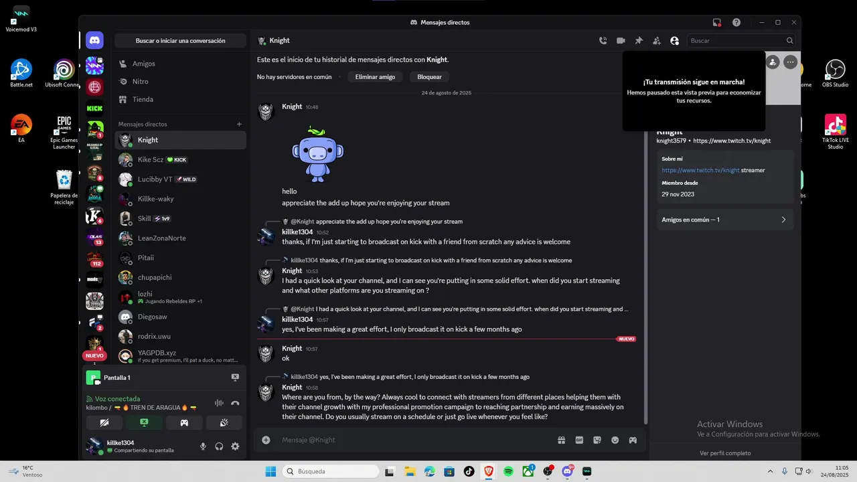Open noise suppression settings
Image resolution: width=857 pixels, height=482 pixels.
click(219, 403)
